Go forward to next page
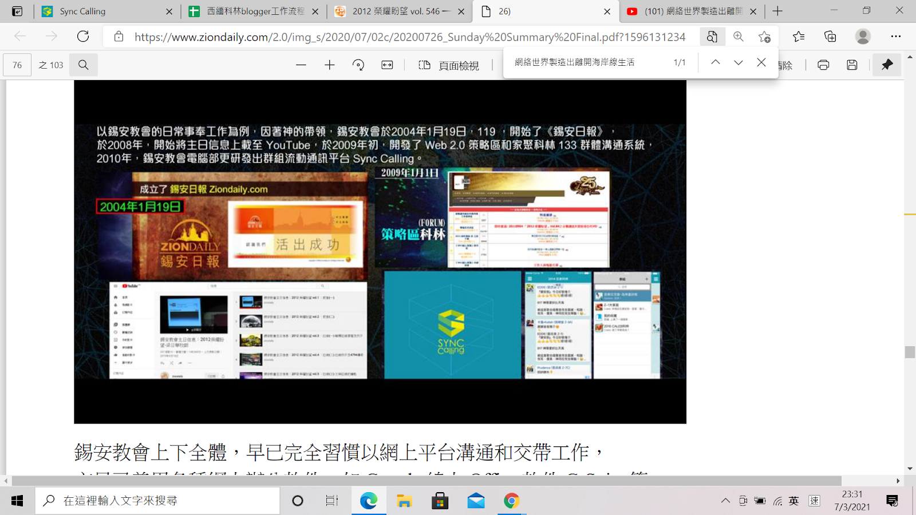Screen dimensions: 916x515 [x=52, y=37]
